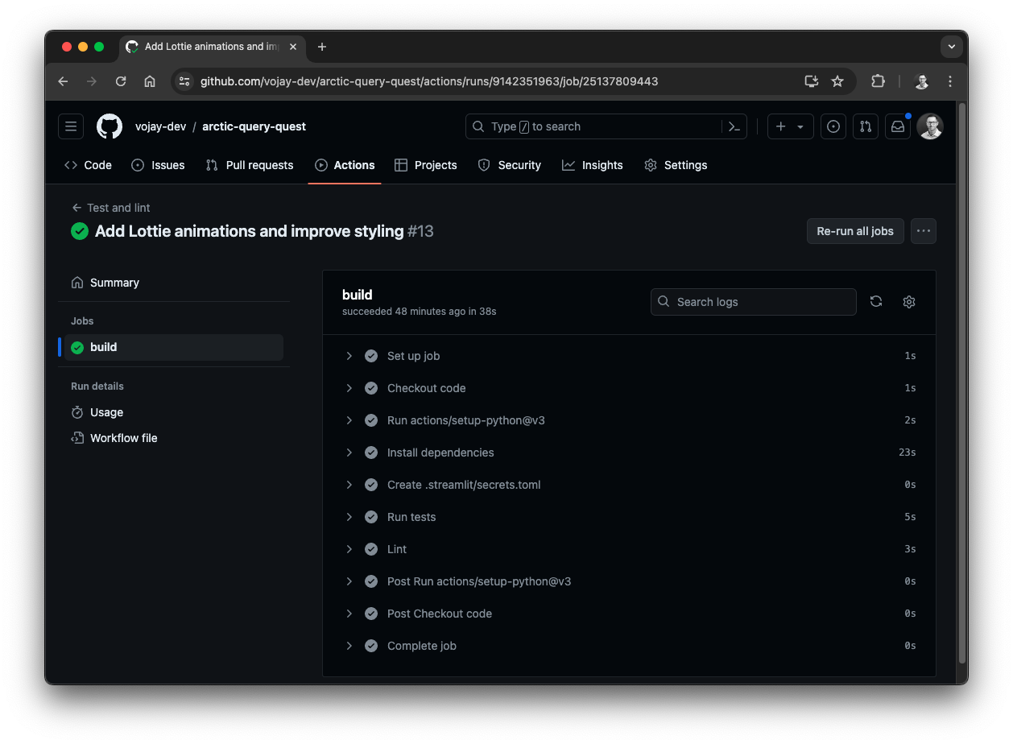Open the install app icon in address bar
This screenshot has width=1013, height=744.
(x=811, y=81)
